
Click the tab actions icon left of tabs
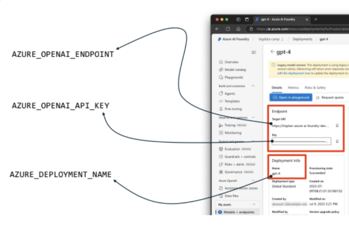tap(247, 20)
